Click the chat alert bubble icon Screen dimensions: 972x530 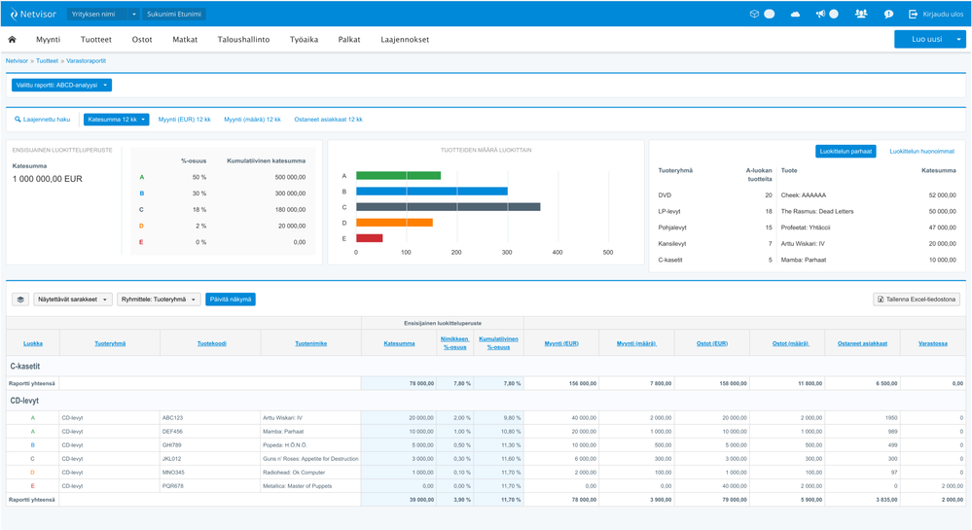(888, 14)
